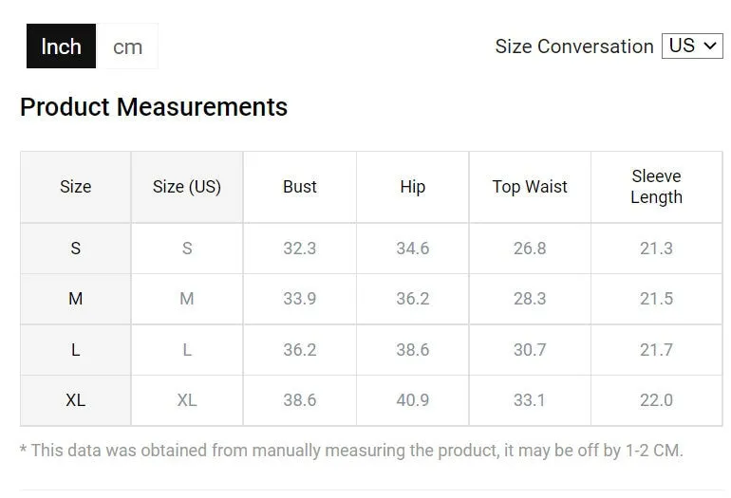Select the M size row label

[x=76, y=299]
